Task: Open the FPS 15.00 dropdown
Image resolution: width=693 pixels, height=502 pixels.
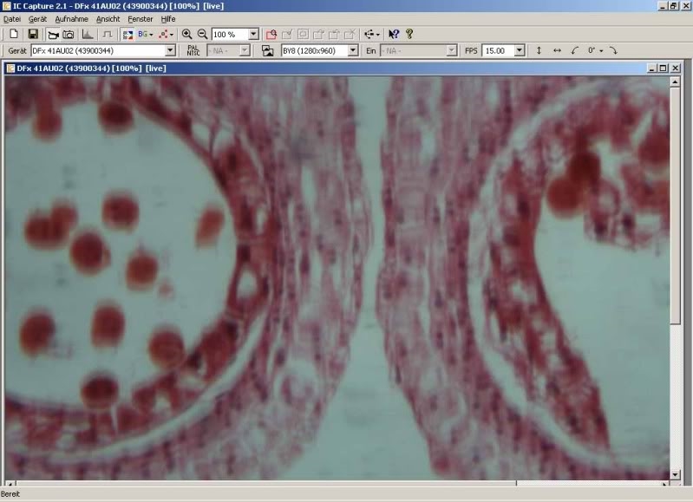Action: tap(520, 50)
